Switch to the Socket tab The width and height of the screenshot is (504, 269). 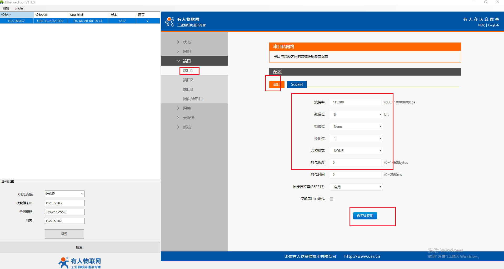tap(297, 85)
